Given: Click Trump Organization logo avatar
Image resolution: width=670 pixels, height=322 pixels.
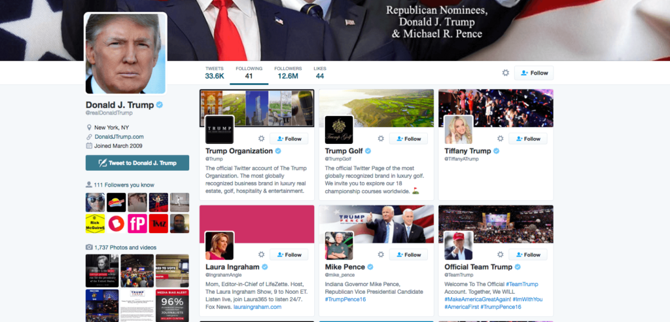Looking at the screenshot, I should [x=220, y=130].
